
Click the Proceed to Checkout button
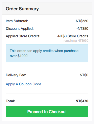pos(47,112)
